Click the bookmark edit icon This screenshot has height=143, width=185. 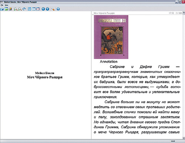tap(10, 9)
